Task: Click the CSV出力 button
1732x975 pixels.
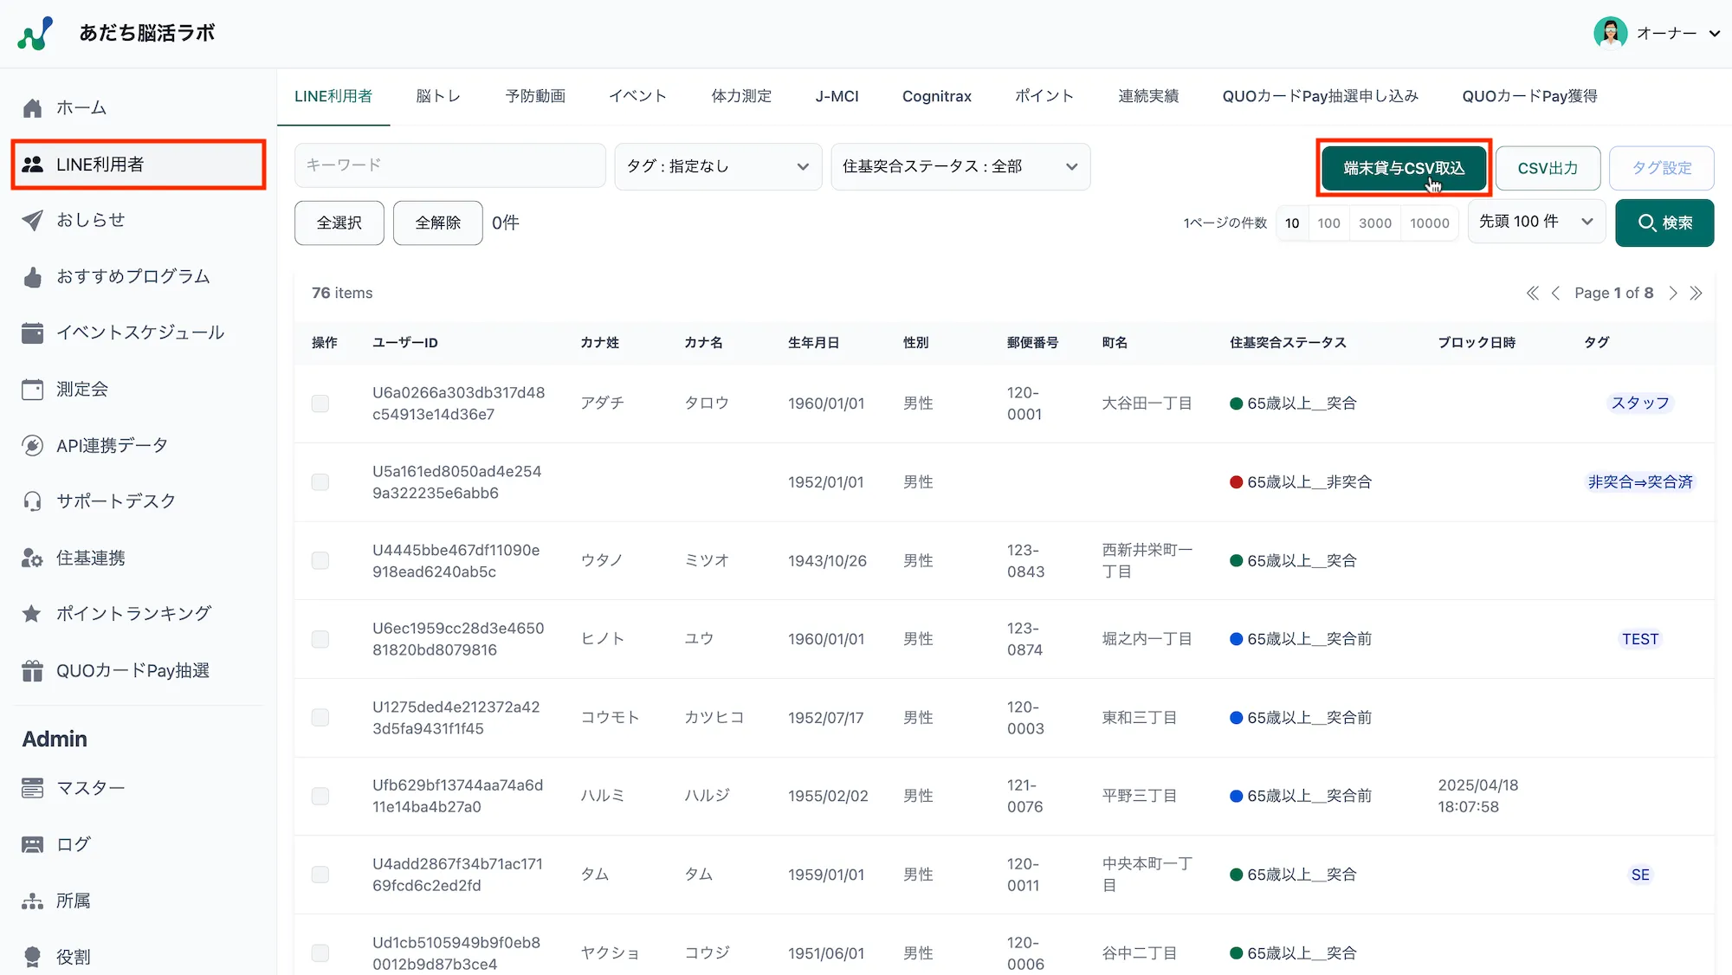Action: tap(1547, 168)
